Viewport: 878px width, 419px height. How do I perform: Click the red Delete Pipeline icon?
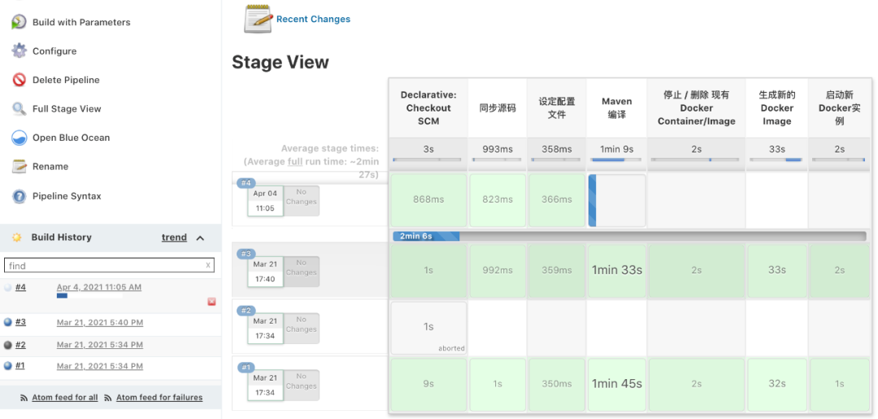click(x=19, y=80)
